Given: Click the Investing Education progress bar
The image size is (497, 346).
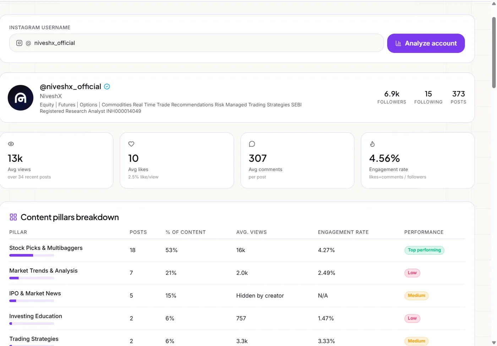Looking at the screenshot, I should pos(32,323).
